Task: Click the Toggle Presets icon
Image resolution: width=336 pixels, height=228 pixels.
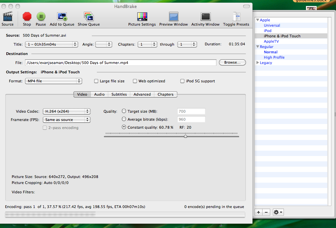Action: 236,16
